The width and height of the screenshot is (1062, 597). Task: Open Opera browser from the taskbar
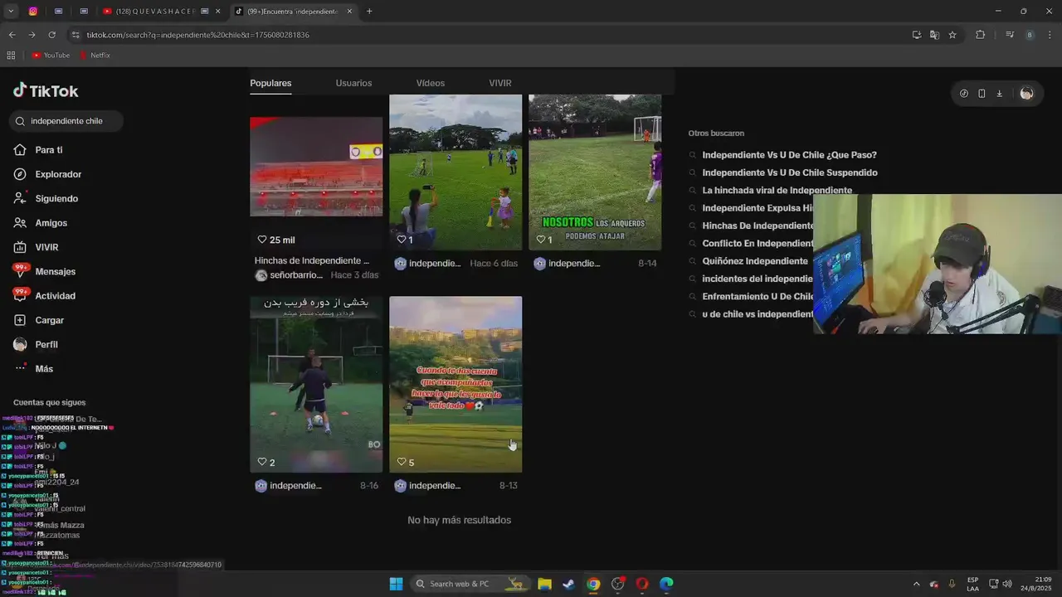[641, 584]
